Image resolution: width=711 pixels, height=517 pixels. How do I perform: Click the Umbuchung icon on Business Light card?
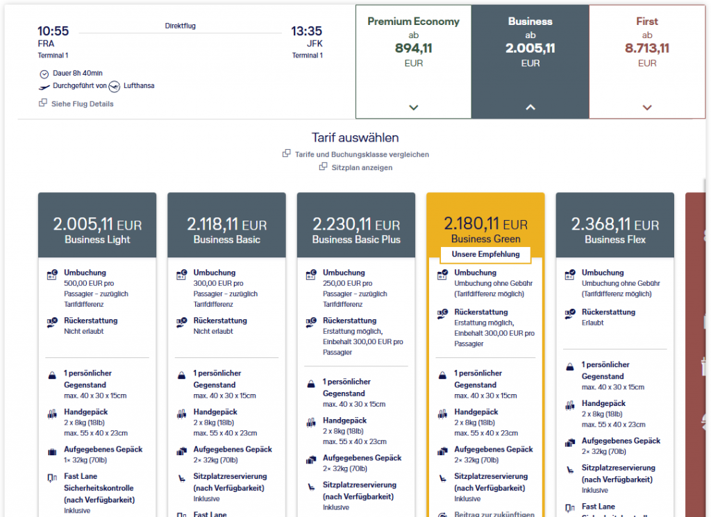click(53, 275)
